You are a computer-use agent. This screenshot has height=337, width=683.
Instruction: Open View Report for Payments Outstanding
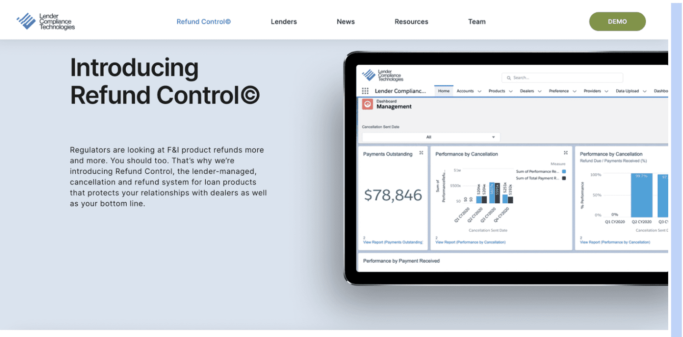click(x=392, y=242)
